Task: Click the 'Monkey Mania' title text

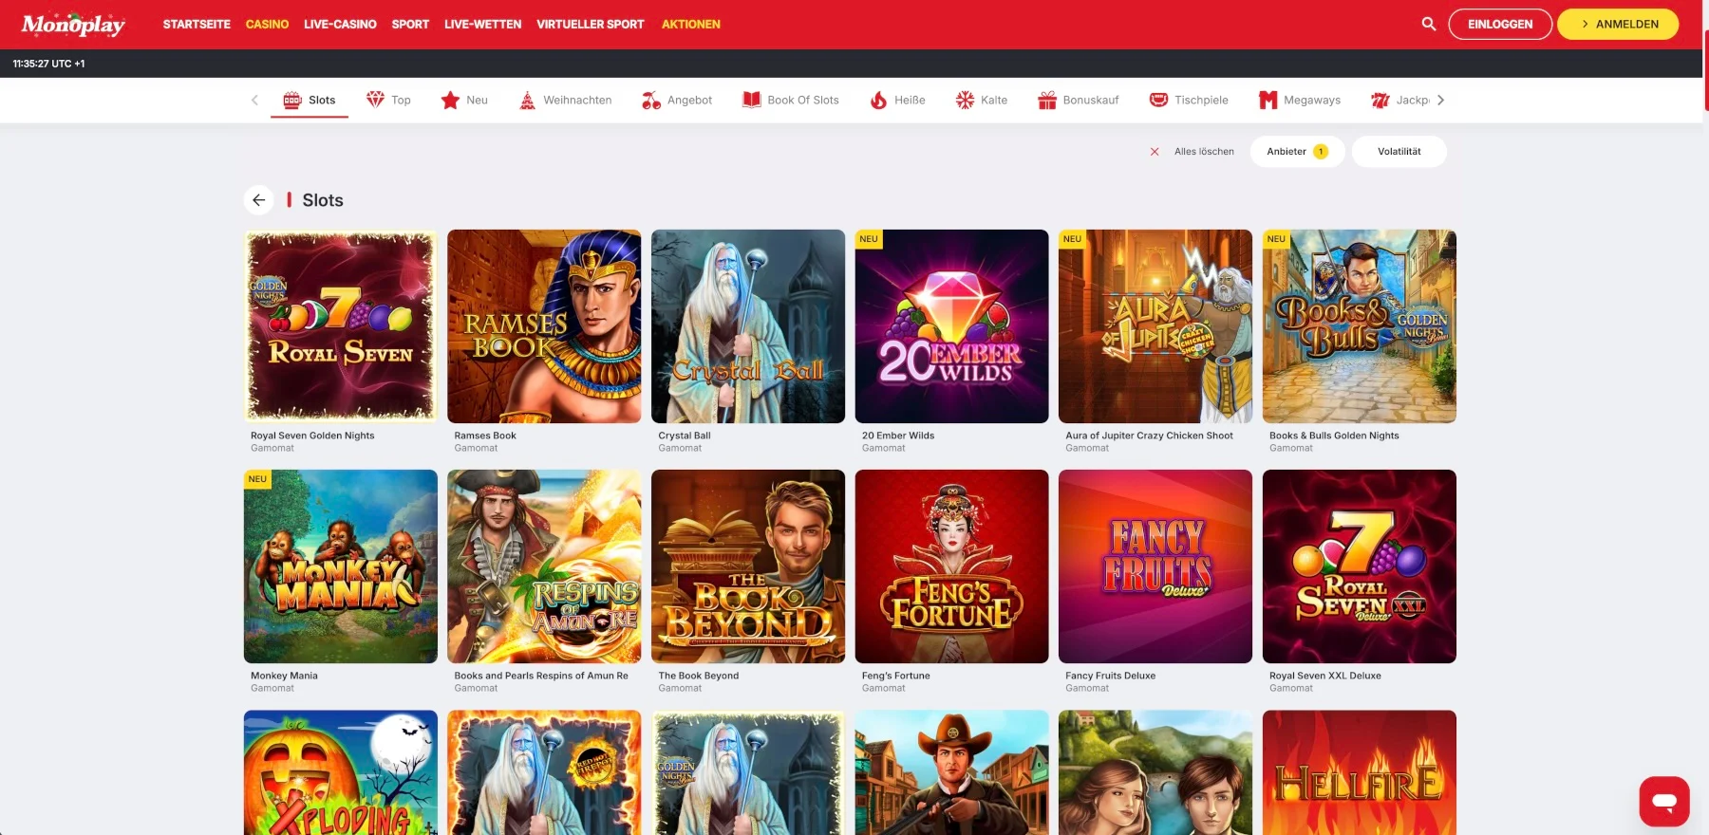Action: [x=284, y=676]
